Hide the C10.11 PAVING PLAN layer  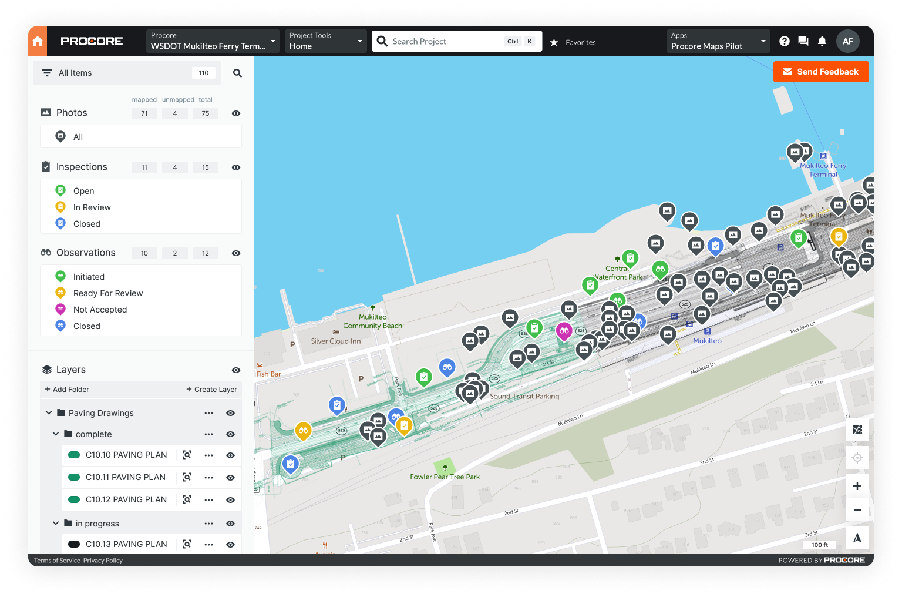click(230, 478)
